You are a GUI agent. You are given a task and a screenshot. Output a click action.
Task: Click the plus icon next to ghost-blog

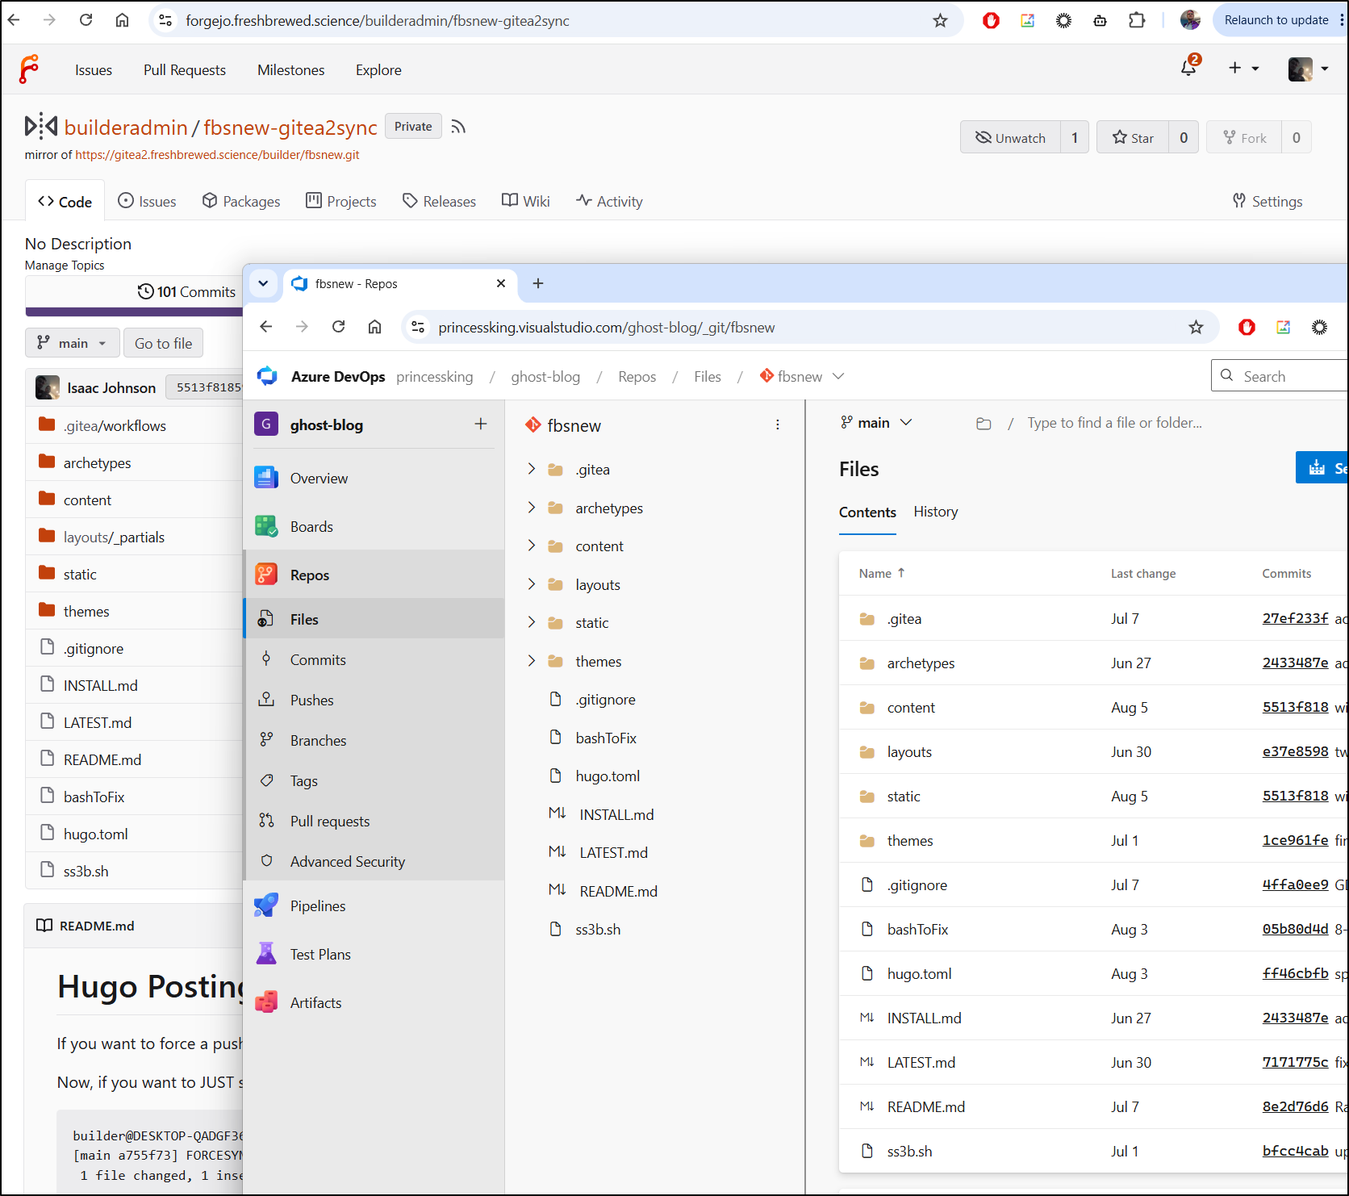[481, 424]
